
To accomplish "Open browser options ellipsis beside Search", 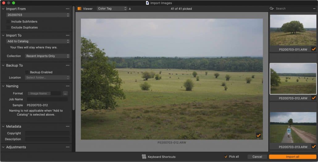I will coord(314,9).
